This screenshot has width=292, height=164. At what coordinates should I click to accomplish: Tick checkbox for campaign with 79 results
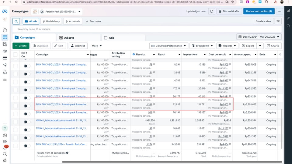point(15,66)
